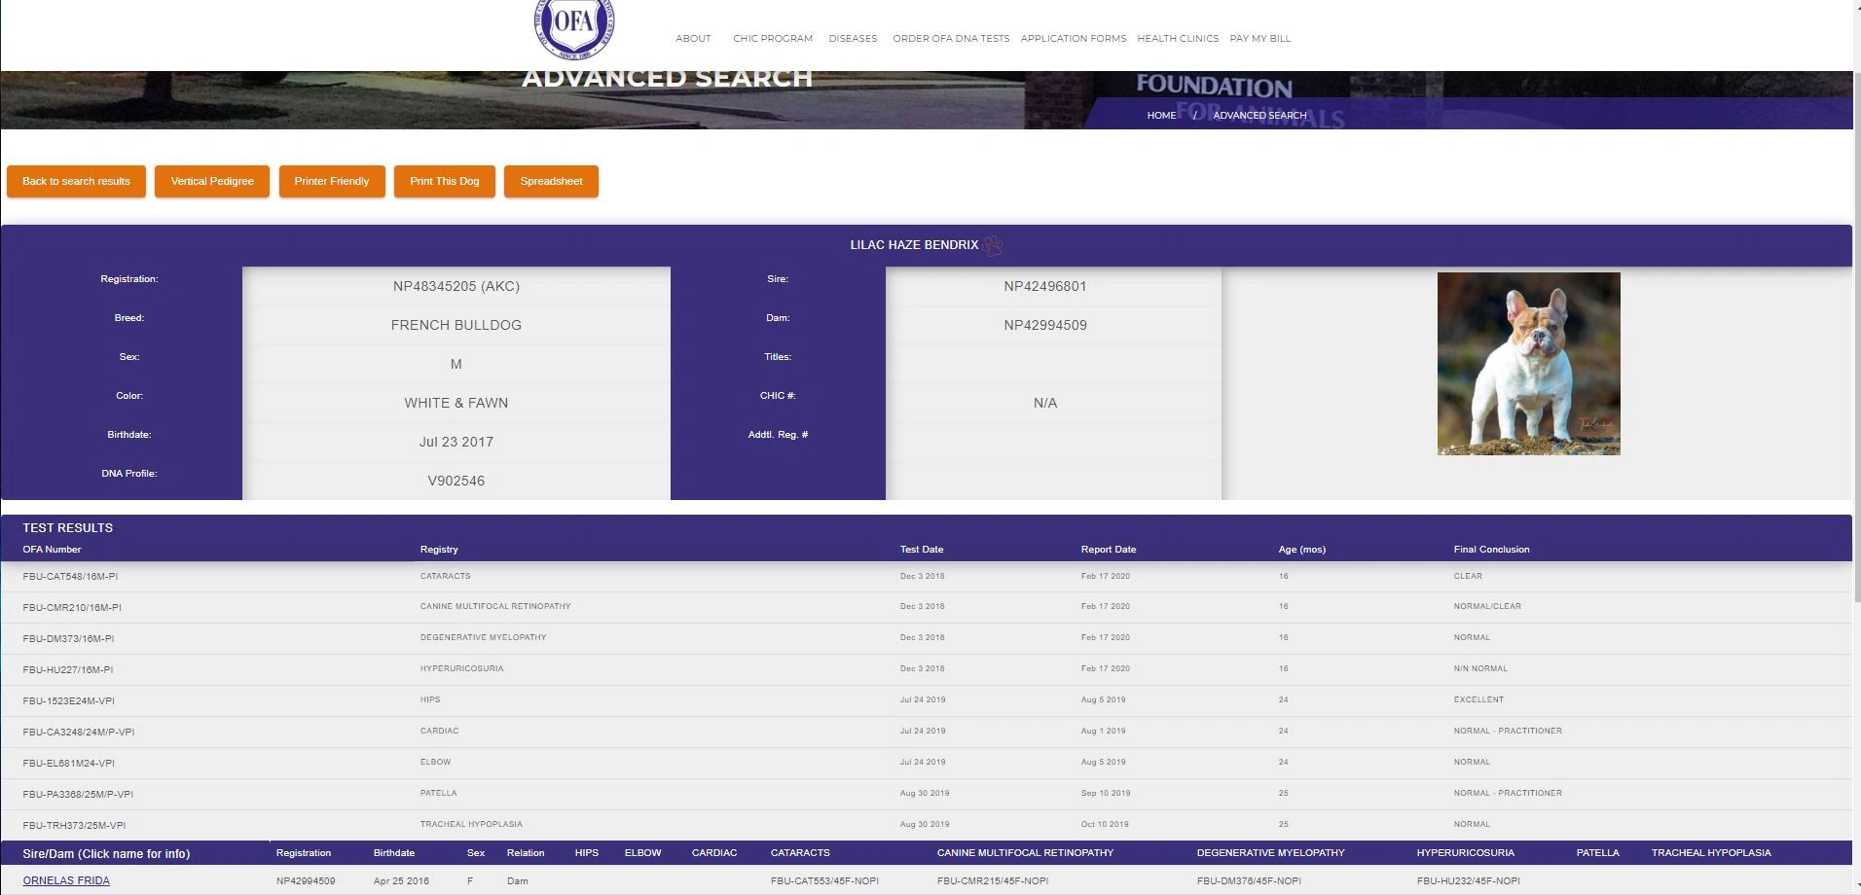Screen dimensions: 1861x895
Task: Open the About menu
Action: pos(693,39)
